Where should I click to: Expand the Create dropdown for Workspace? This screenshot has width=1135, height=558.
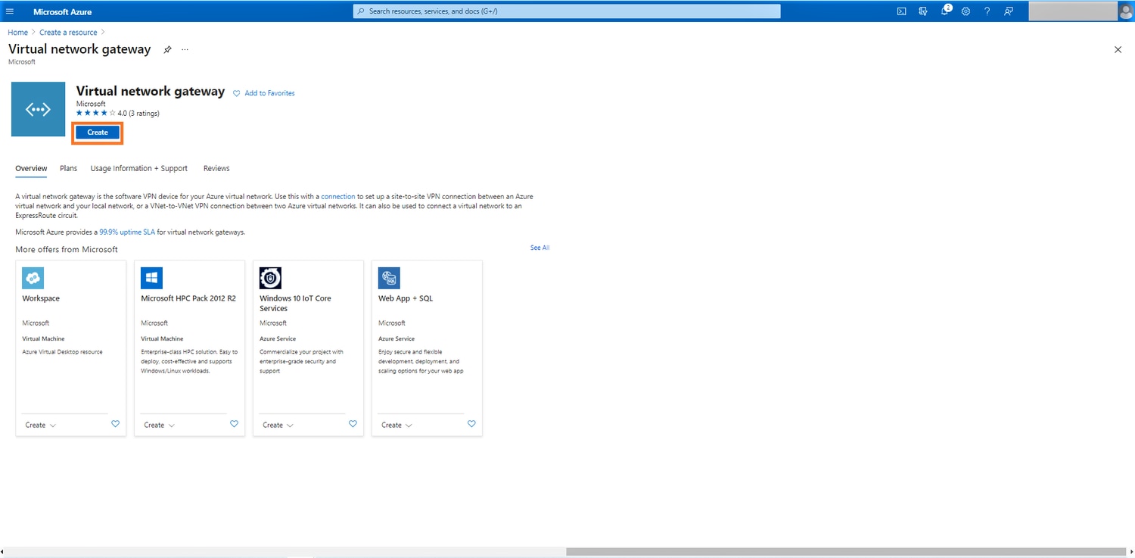click(x=40, y=426)
